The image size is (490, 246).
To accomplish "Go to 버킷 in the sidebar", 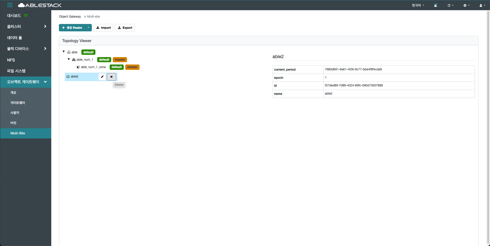I will pyautogui.click(x=13, y=123).
